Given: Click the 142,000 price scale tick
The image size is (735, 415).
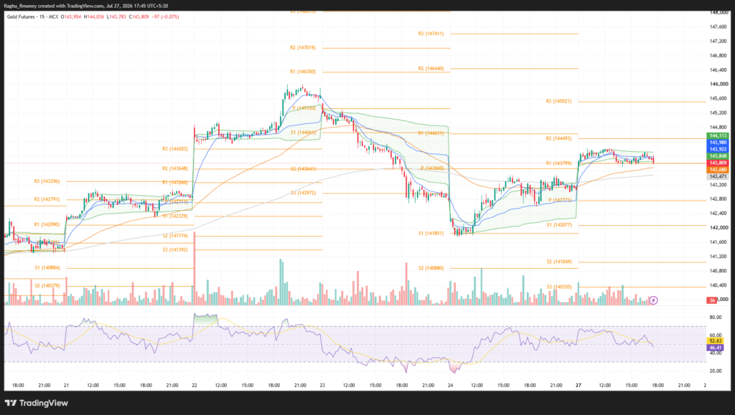Looking at the screenshot, I should pos(718,227).
